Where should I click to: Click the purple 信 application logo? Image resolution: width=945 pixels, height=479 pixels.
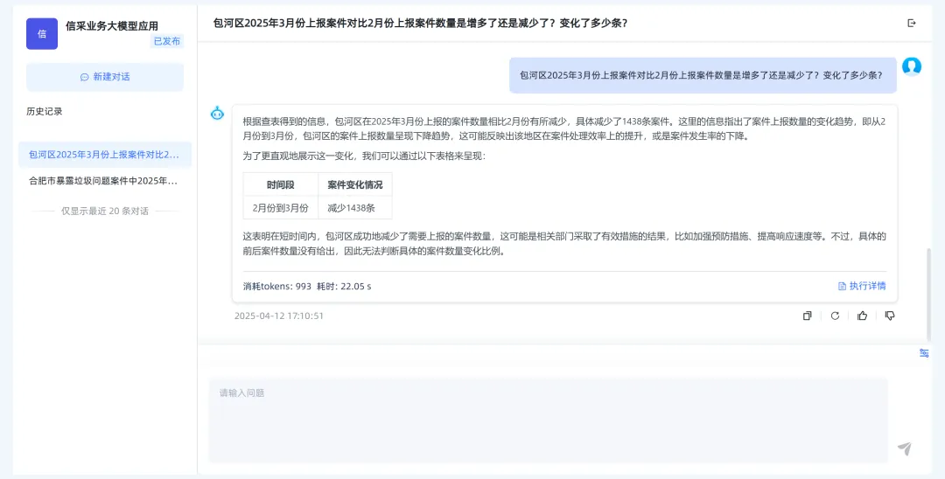tap(42, 33)
